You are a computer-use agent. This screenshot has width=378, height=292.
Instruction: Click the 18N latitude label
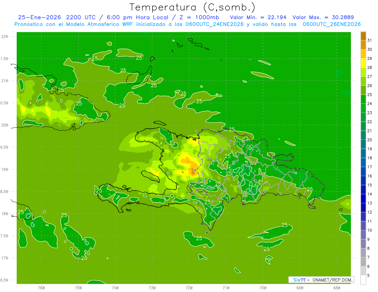5,214
